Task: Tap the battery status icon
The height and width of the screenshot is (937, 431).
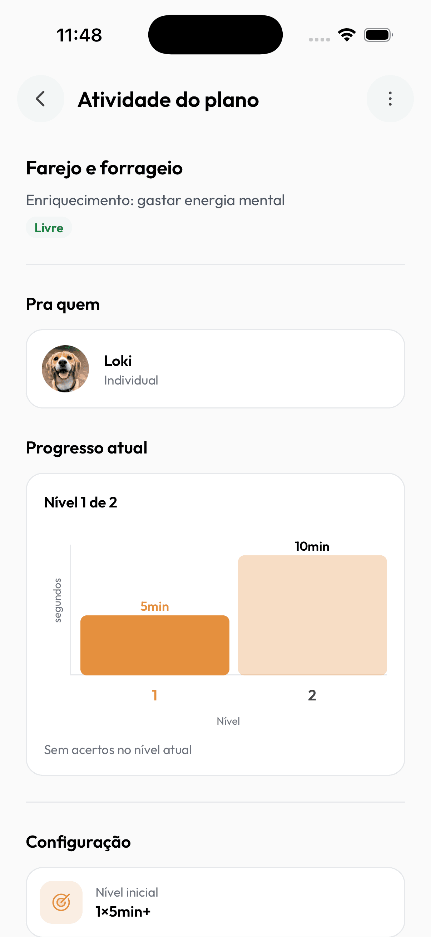Action: point(378,35)
